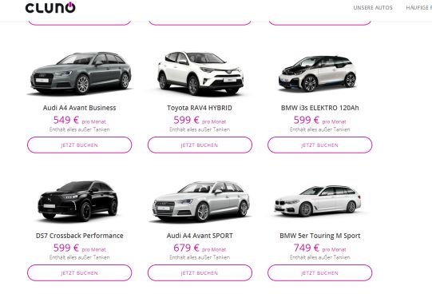Book the BMW 5er Touring M Sport
The image size is (432, 298).
pyautogui.click(x=319, y=273)
